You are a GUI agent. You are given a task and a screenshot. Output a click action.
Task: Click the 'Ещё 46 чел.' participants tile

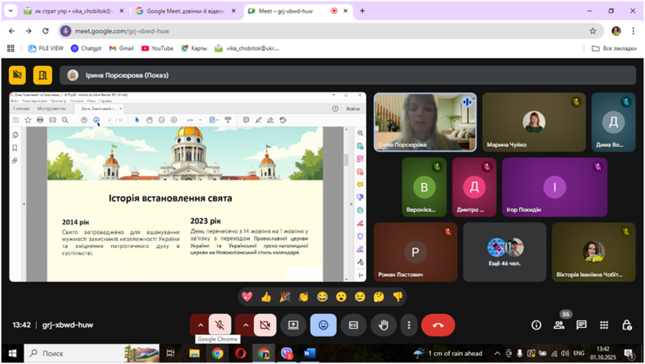(505, 252)
